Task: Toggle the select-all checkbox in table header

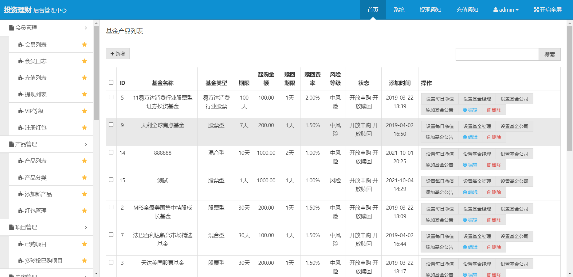Action: [x=111, y=82]
